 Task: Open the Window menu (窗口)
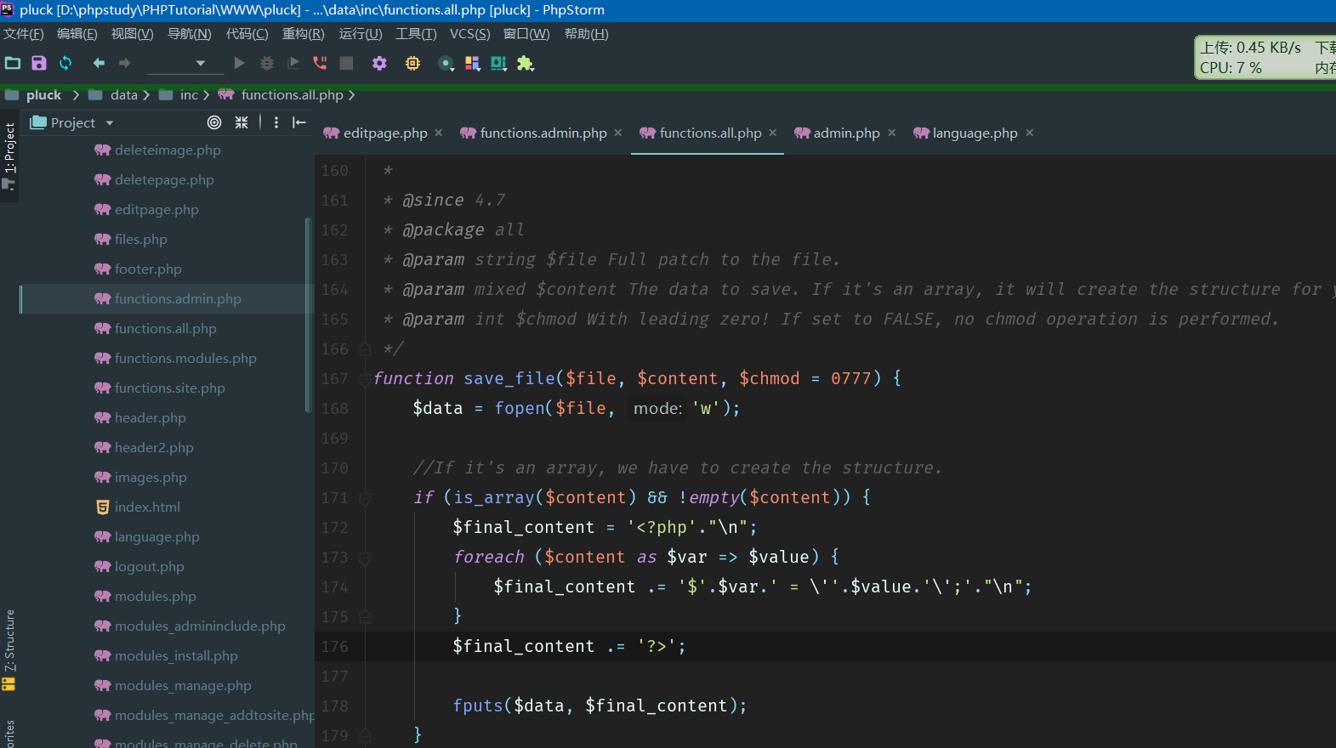pyautogui.click(x=526, y=34)
